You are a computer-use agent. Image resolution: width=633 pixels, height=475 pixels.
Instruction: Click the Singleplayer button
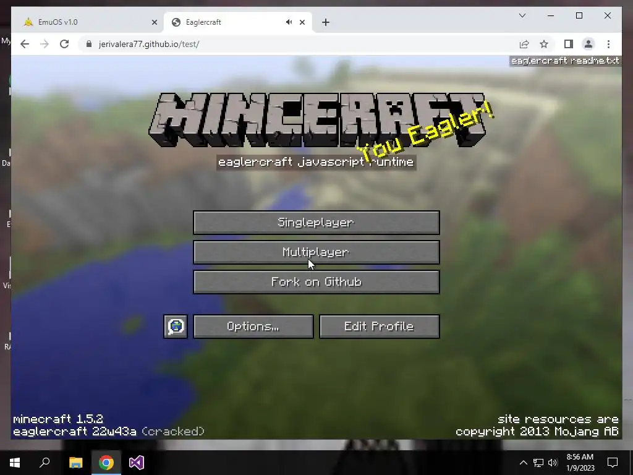point(316,223)
